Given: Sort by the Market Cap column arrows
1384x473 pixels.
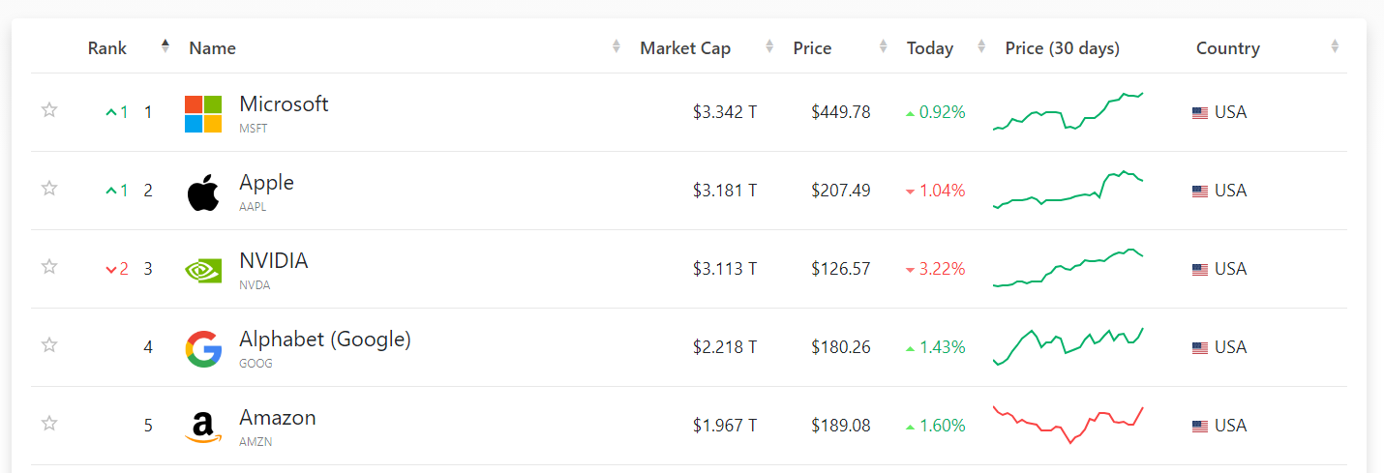Looking at the screenshot, I should (x=769, y=46).
